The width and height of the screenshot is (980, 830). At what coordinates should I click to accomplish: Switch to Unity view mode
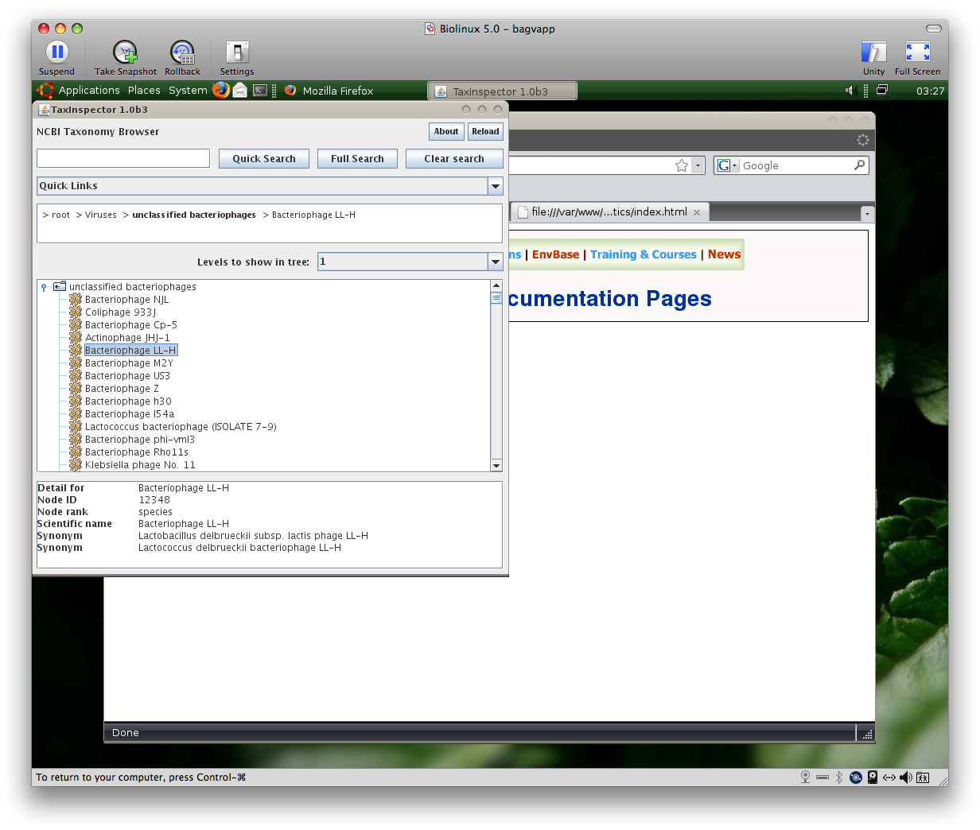(x=873, y=52)
